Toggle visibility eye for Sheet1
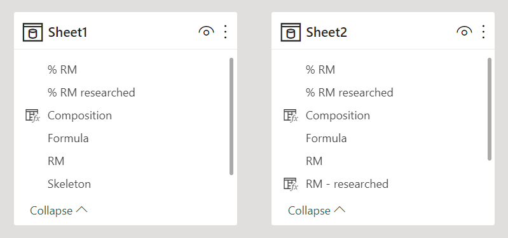Viewport: 508px width, 238px height. click(x=207, y=32)
